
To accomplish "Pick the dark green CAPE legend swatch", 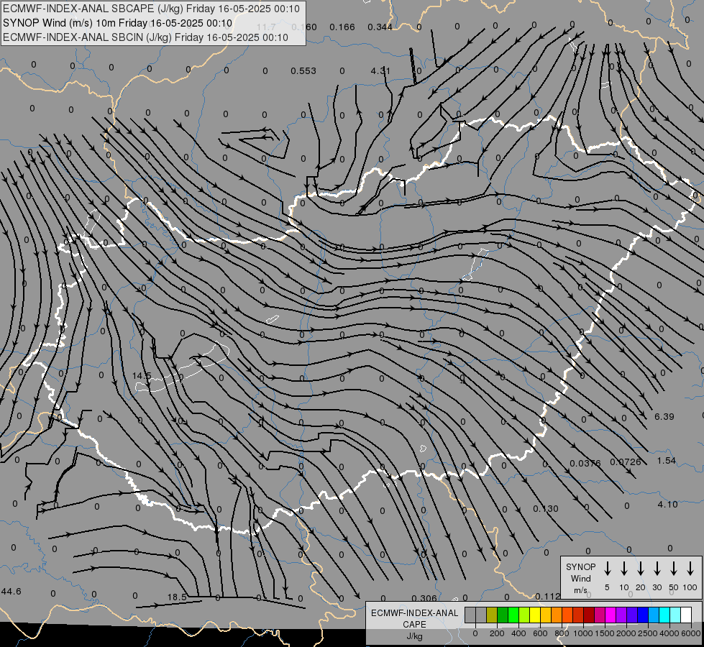I will (503, 615).
